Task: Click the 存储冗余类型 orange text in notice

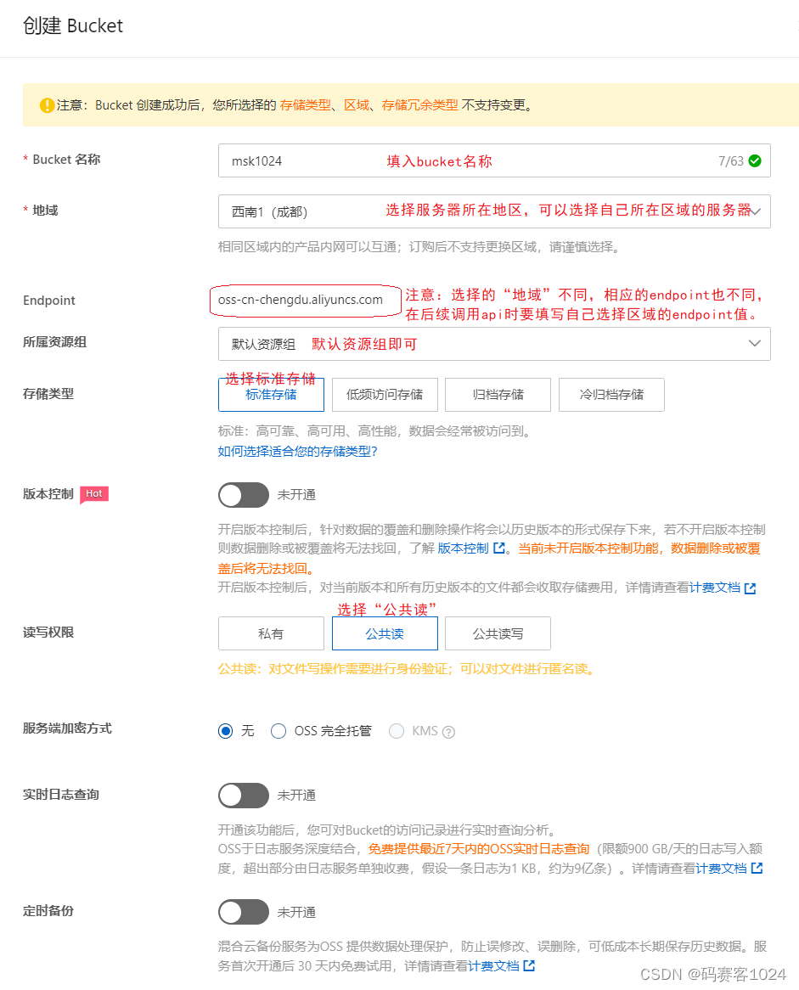Action: [420, 104]
